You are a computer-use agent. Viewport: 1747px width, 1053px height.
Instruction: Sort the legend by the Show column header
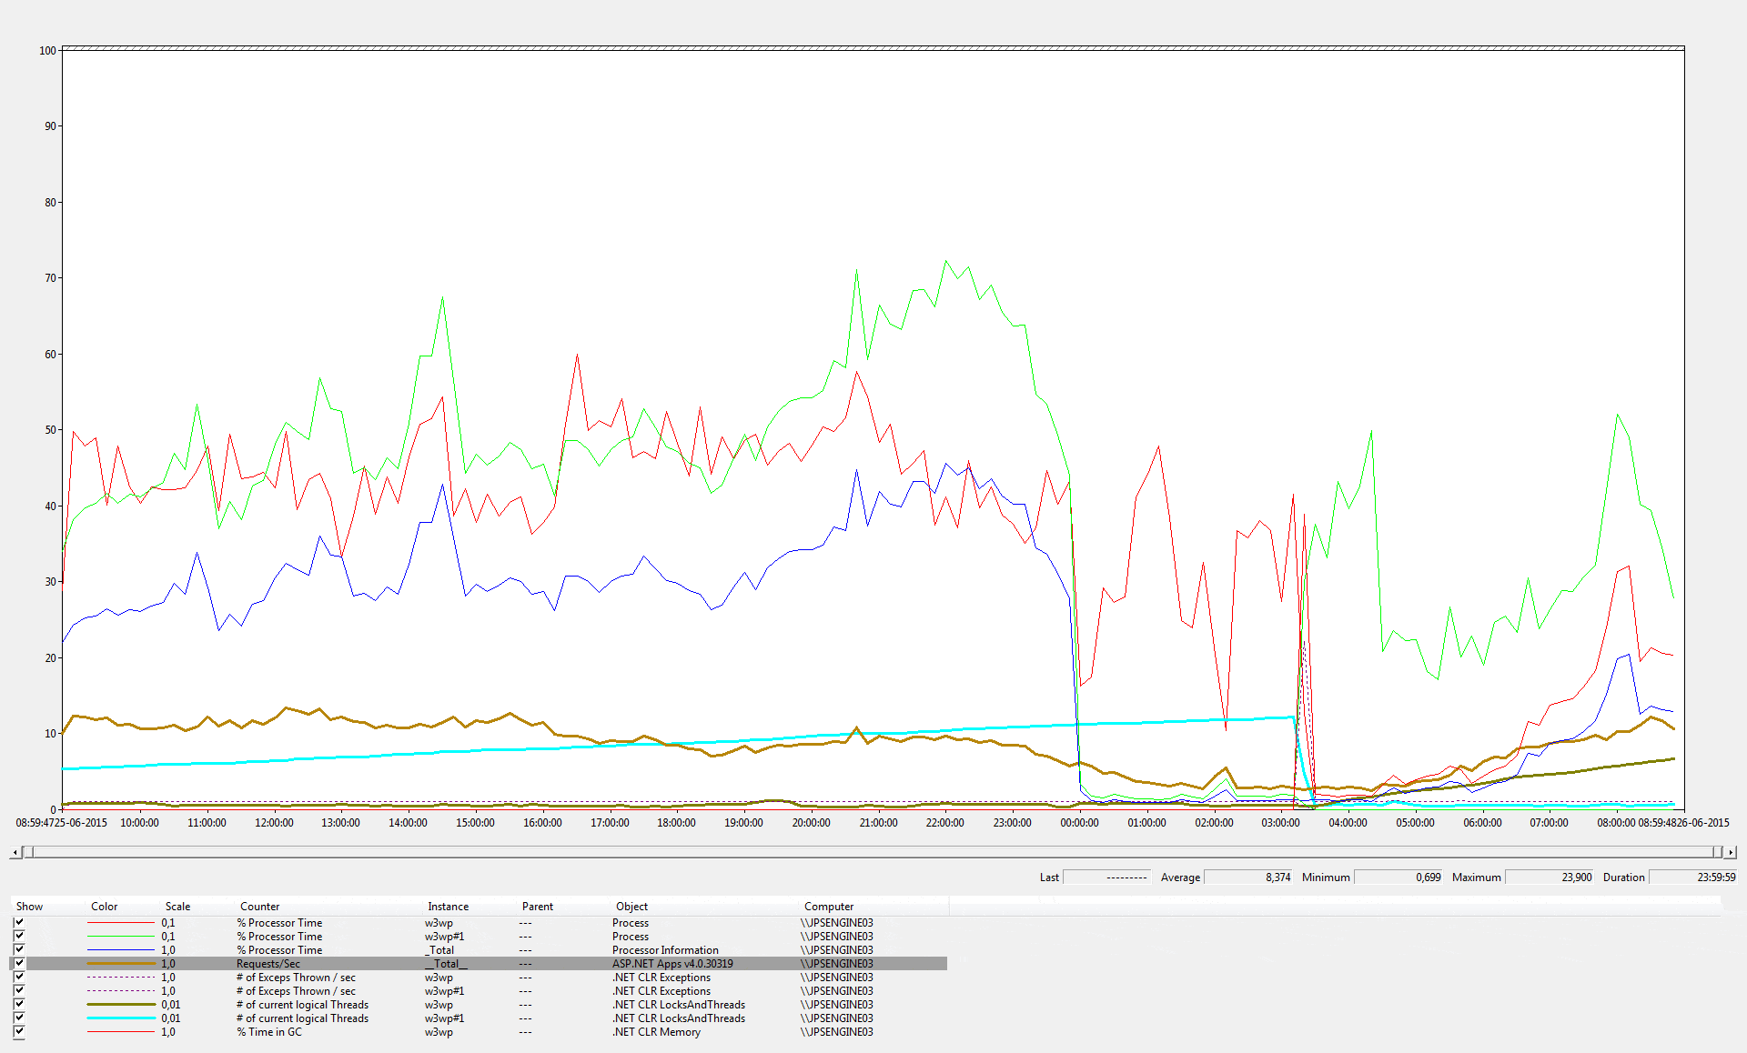29,907
